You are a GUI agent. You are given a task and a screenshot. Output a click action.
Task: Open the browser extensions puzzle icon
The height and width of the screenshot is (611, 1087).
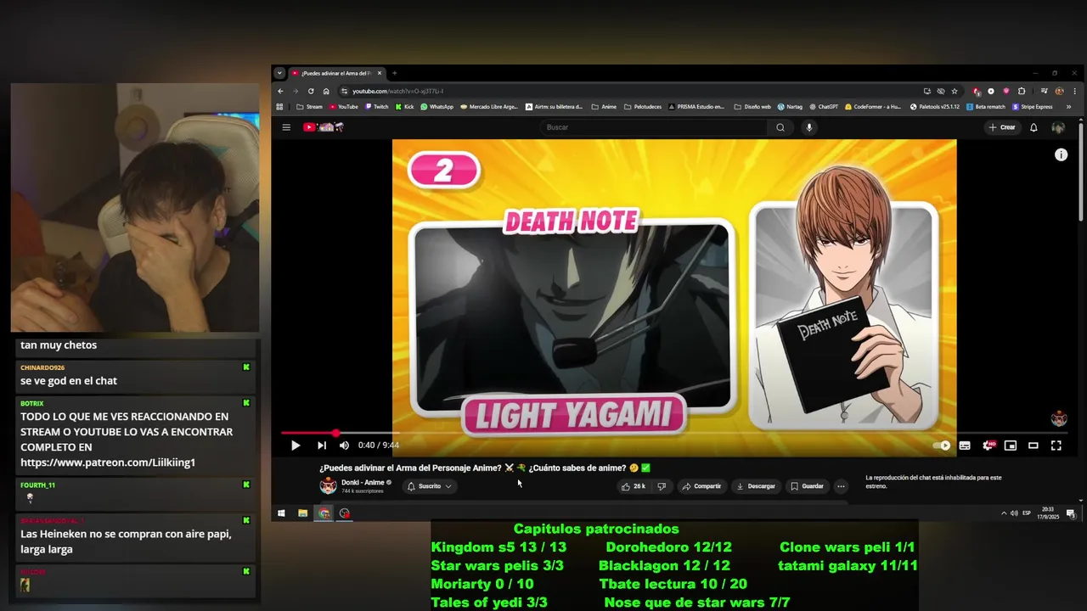click(1022, 91)
